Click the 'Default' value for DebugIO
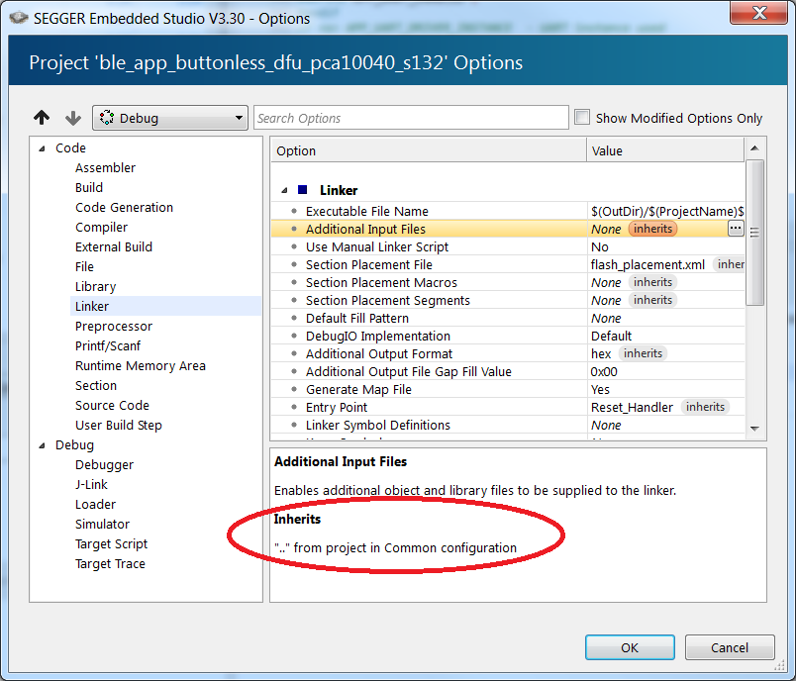The width and height of the screenshot is (796, 681). (x=611, y=336)
